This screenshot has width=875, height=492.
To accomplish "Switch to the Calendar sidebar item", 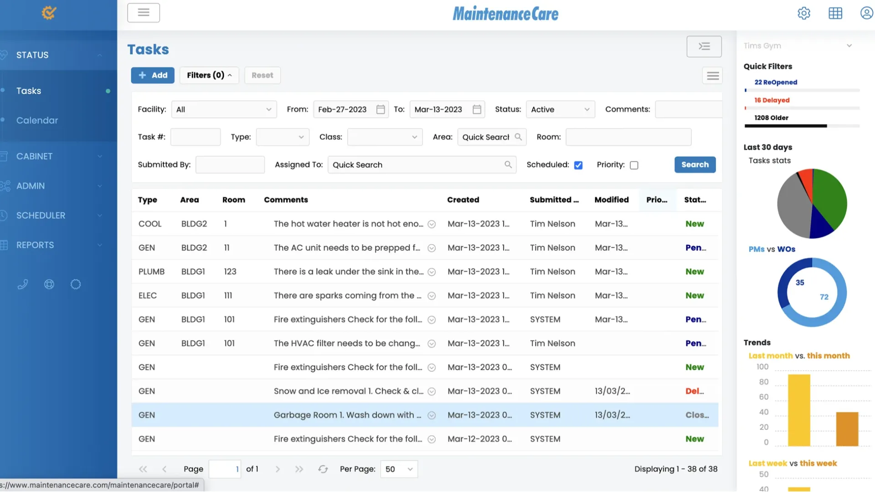I will (37, 120).
